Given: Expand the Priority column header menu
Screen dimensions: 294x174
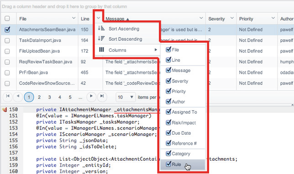Looking at the screenshot, I should pos(273,18).
